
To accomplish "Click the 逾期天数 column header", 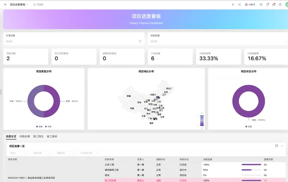I will 268,159.
